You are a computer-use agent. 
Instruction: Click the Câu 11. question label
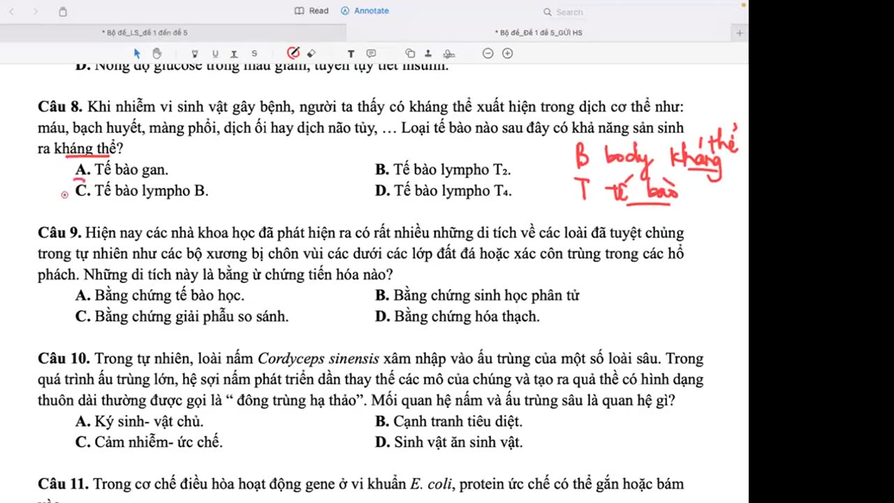coord(64,484)
